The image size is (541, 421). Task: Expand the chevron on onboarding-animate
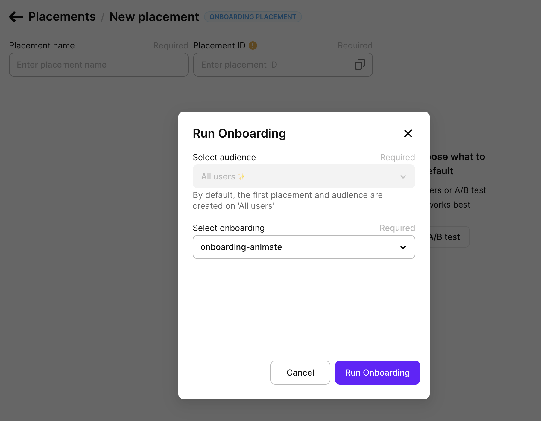click(403, 247)
